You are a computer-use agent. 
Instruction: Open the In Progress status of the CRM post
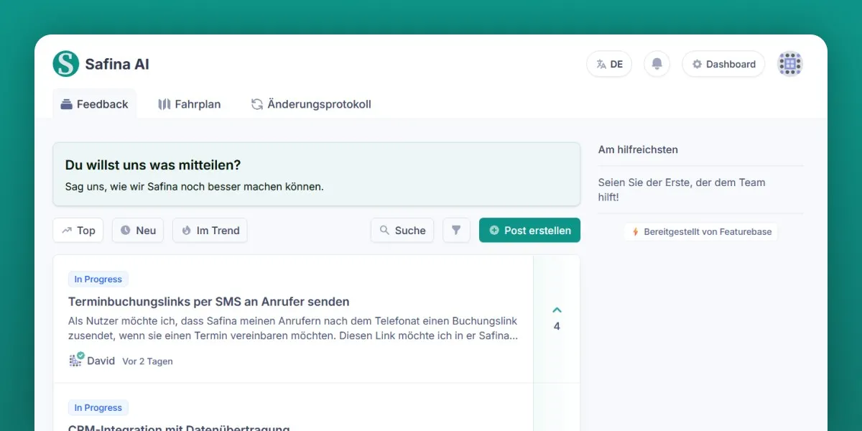(98, 407)
